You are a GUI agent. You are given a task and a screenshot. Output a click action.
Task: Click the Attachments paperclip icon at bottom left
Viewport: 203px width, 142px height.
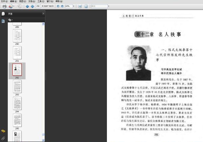(x=3, y=138)
